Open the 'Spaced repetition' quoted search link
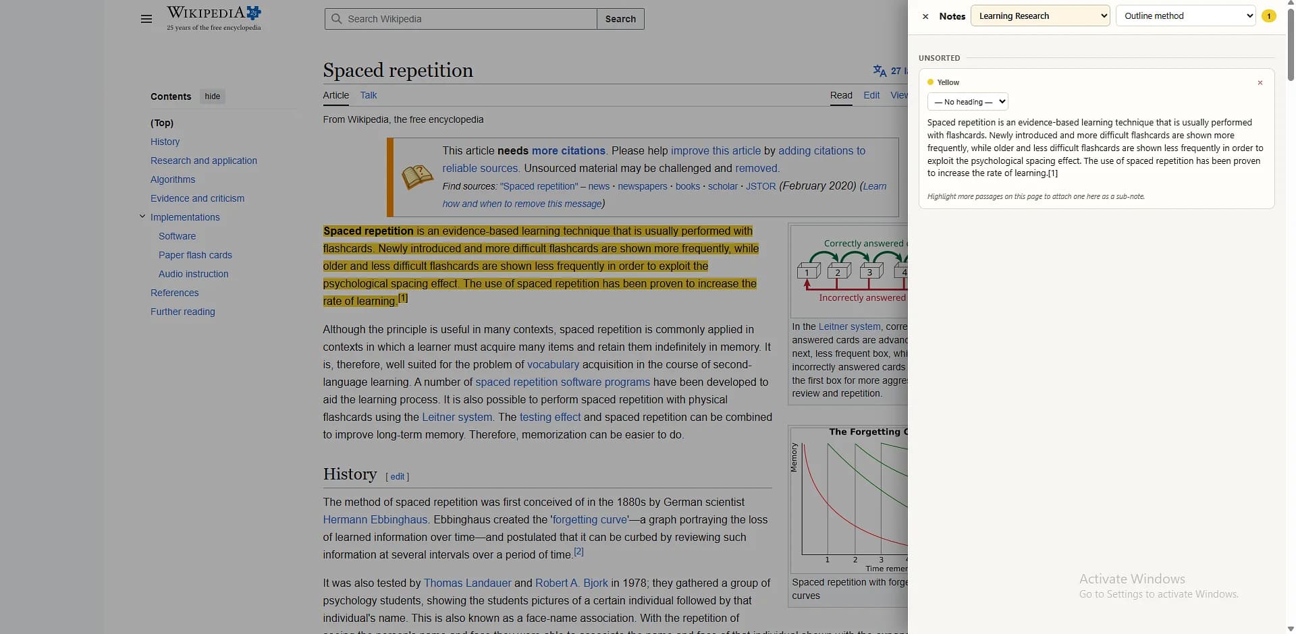The image size is (1296, 634). (x=539, y=186)
